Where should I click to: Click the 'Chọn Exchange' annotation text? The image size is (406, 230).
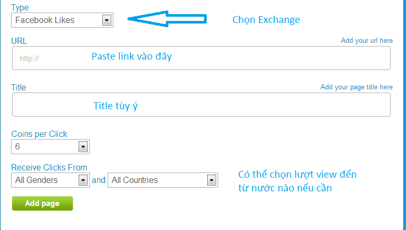[266, 20]
